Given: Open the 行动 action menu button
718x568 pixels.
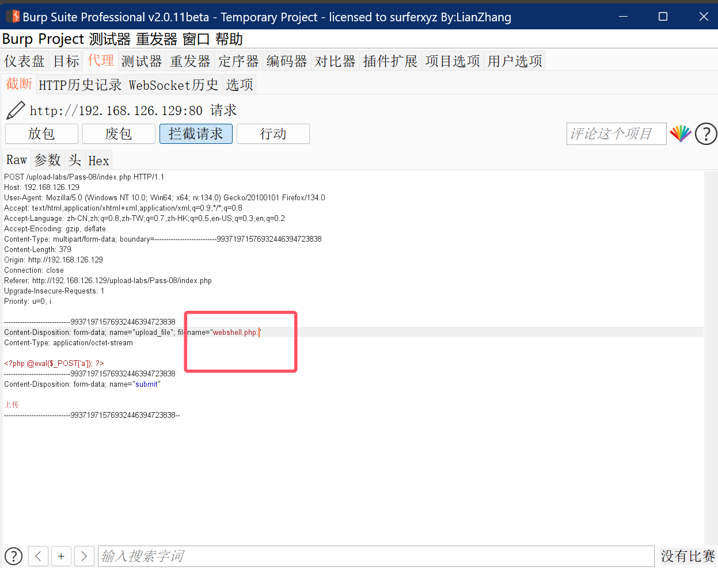Looking at the screenshot, I should point(273,134).
